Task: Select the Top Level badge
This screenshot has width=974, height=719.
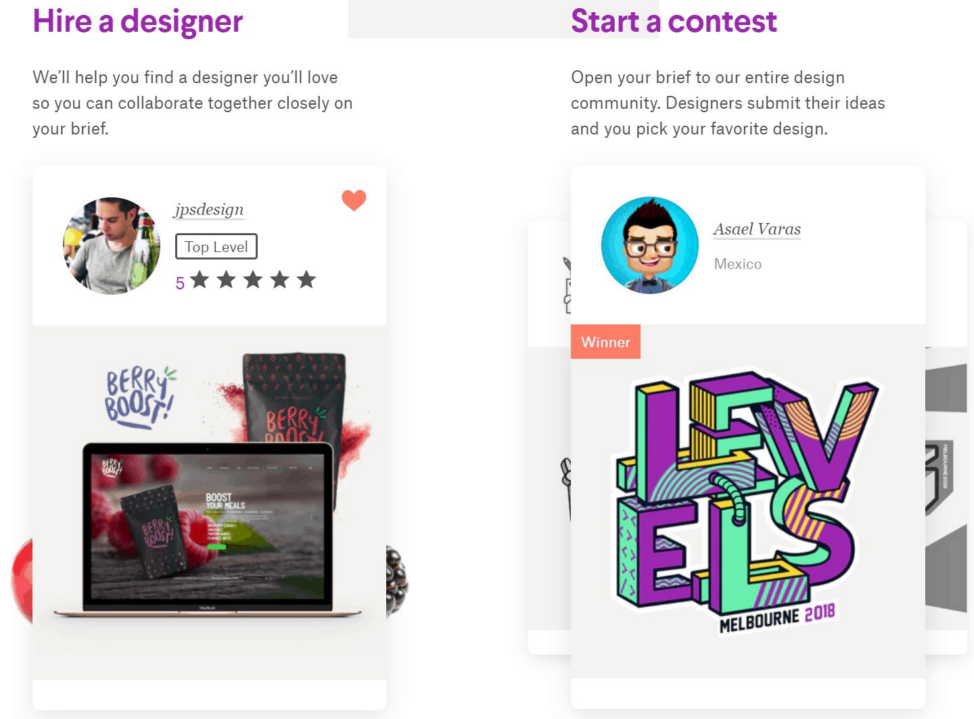Action: click(x=216, y=247)
